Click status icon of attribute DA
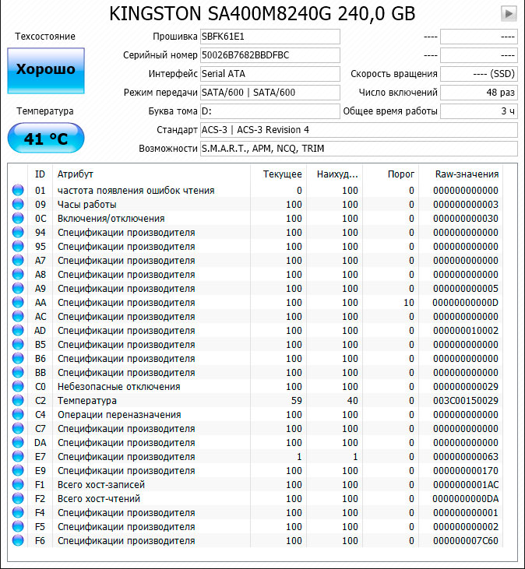The height and width of the screenshot is (569, 525). (18, 442)
